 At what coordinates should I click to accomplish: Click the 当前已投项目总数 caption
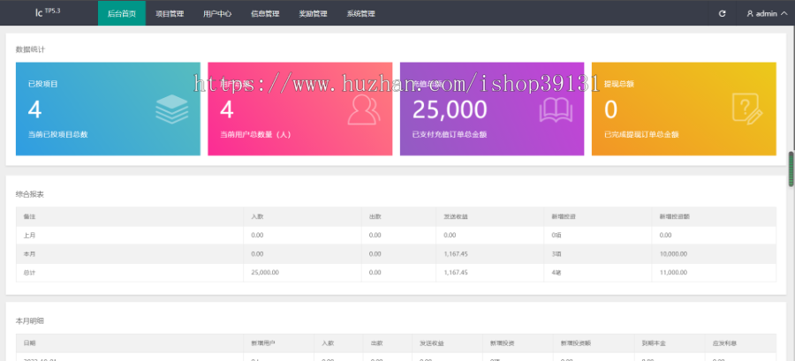(x=57, y=135)
